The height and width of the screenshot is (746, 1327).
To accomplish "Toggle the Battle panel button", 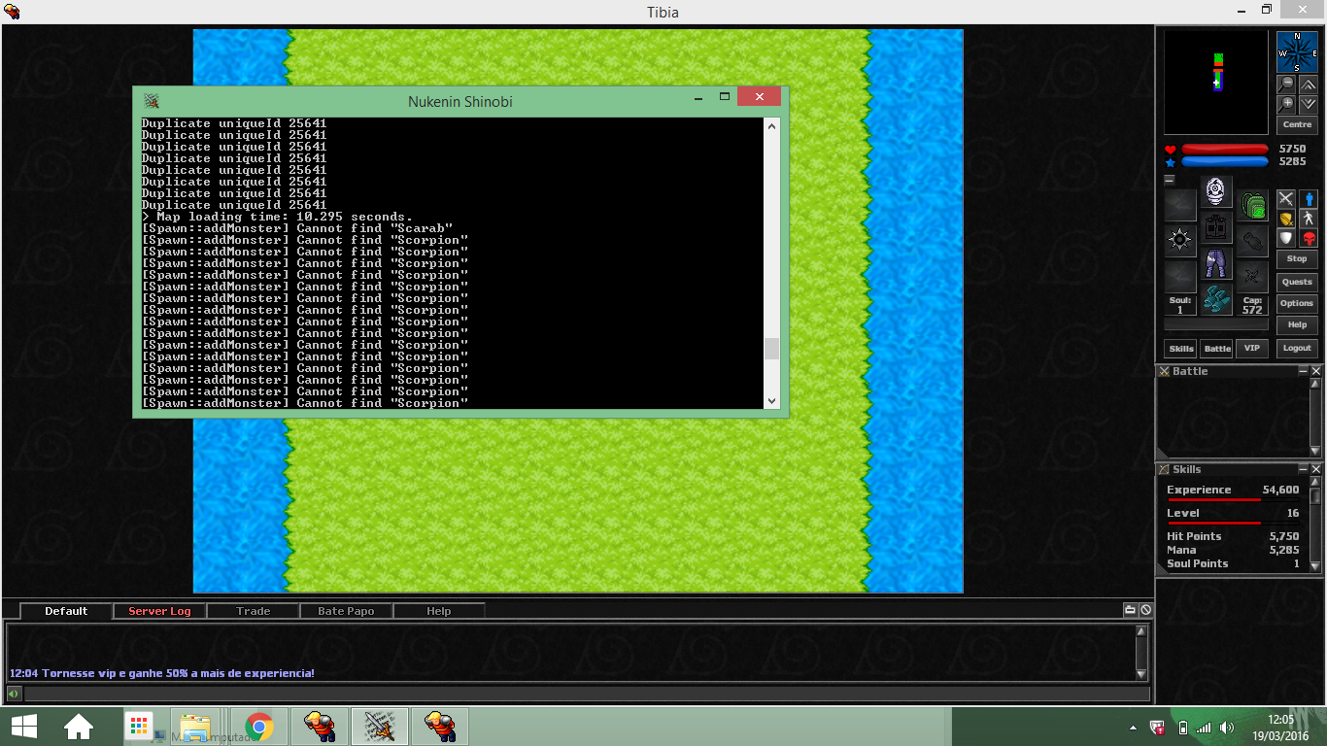I will tap(1217, 348).
